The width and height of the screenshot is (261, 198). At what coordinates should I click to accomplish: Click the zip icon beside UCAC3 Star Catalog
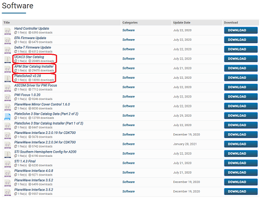click(x=8, y=60)
